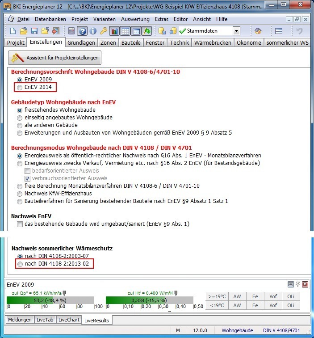Click the save floppy disk icon
Viewport: 314px width, 338px height.
coord(34,31)
